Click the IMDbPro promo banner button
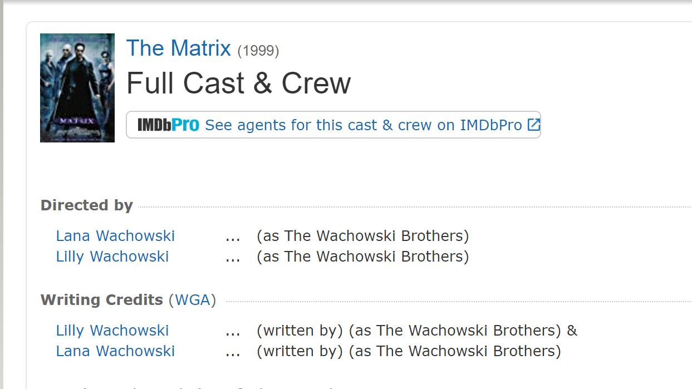 click(334, 125)
